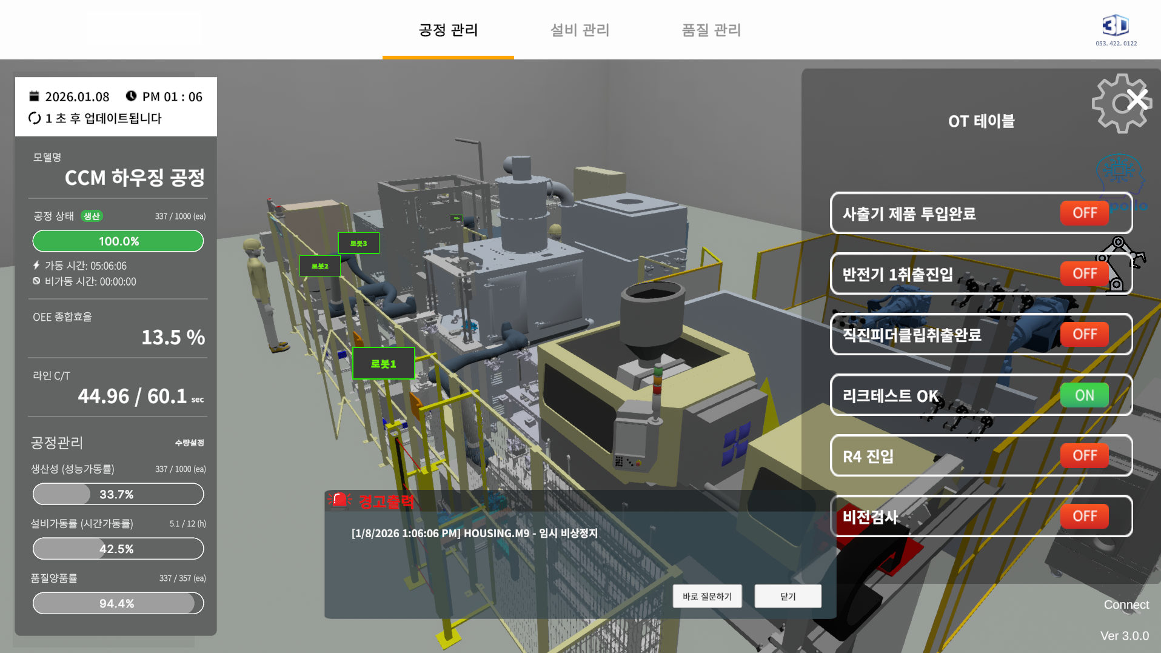This screenshot has width=1161, height=653.
Task: Toggle 사출기 제품 투입완료 switch on
Action: click(x=1085, y=213)
